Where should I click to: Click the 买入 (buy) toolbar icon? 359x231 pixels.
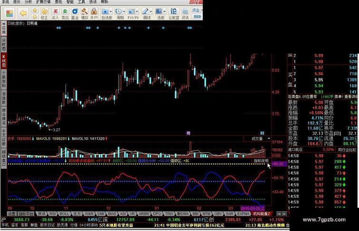coord(55,13)
